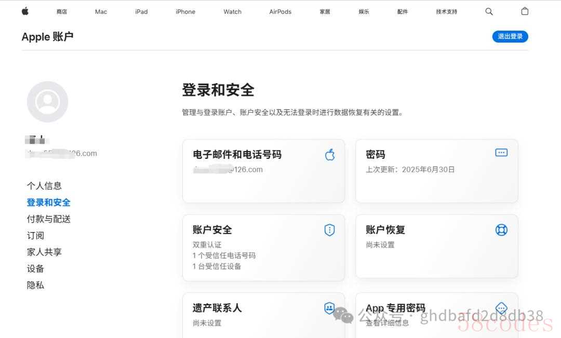Open the search magnifier icon

click(x=489, y=11)
